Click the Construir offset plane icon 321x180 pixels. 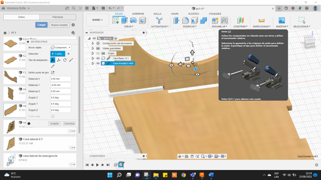coord(241,21)
